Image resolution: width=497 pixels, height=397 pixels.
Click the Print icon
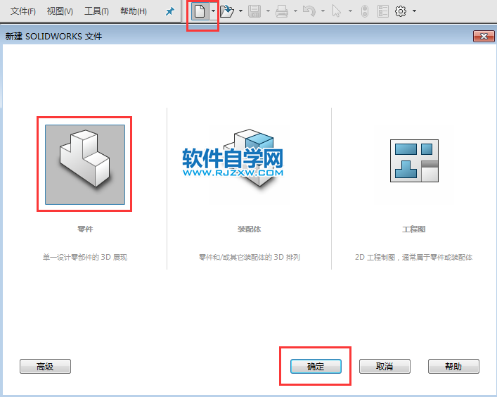[282, 11]
